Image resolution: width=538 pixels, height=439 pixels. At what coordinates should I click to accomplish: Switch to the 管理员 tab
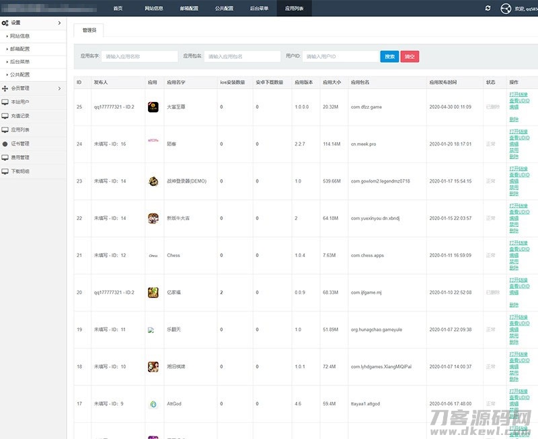pos(89,30)
